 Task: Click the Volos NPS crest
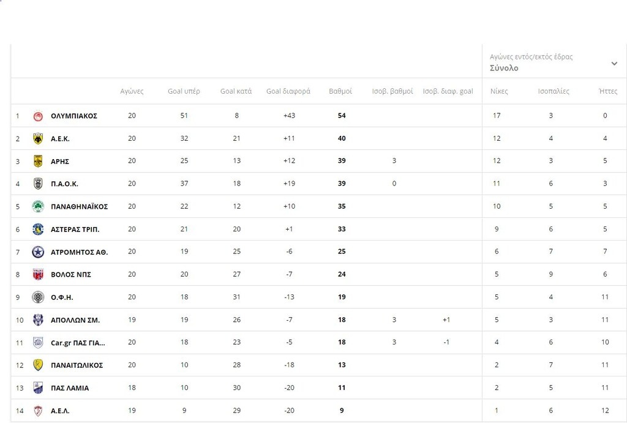(x=38, y=274)
